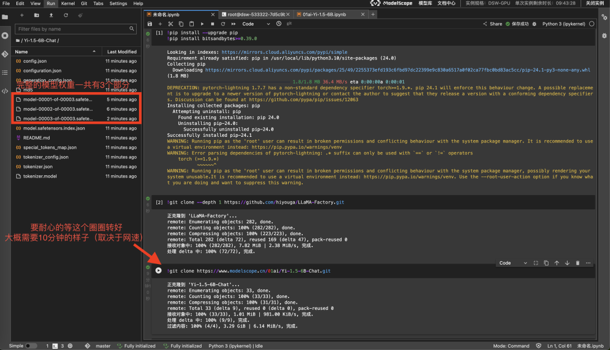Click the upload files icon
This screenshot has height=350, width=610.
pos(51,15)
